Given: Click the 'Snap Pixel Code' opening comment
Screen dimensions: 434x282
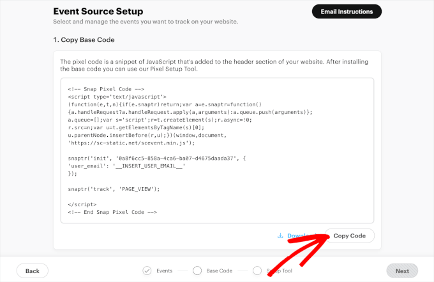Looking at the screenshot, I should pos(106,89).
